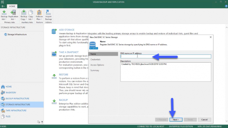Viewport: 228px width, 128px height.
Task: Click 'NFR: 285 DAYS REMAINING' status text
Action: [210, 126]
